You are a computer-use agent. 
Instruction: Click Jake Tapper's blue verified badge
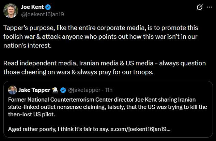[x=63, y=90]
